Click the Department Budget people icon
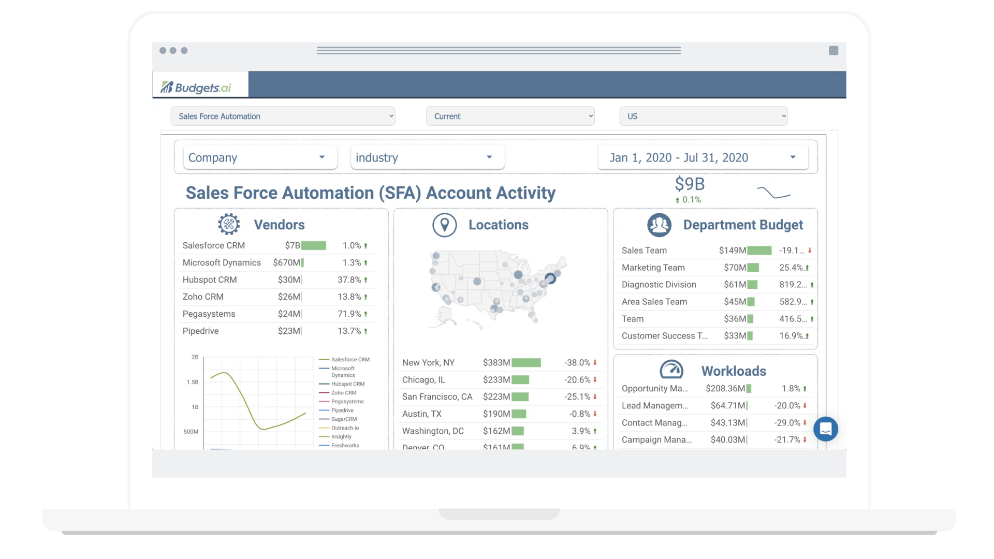994x559 pixels. pos(659,225)
